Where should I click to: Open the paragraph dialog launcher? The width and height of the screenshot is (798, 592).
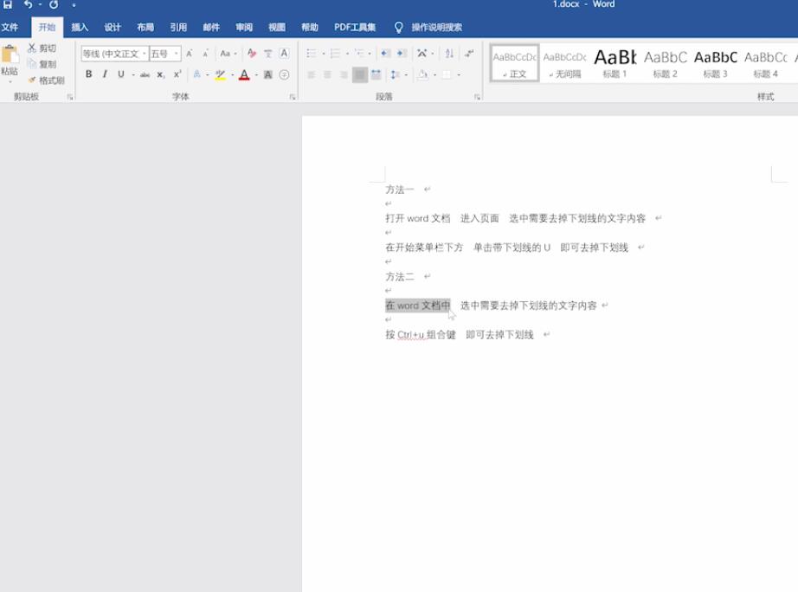pyautogui.click(x=478, y=97)
